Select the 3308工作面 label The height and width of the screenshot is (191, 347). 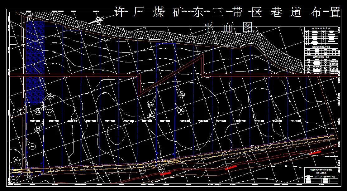tap(165, 121)
